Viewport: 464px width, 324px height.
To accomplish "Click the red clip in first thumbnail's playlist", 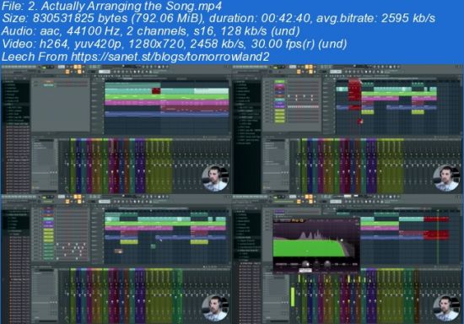I will pos(156,91).
